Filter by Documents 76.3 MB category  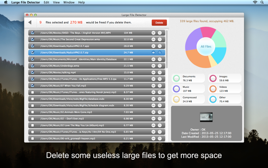(188, 78)
